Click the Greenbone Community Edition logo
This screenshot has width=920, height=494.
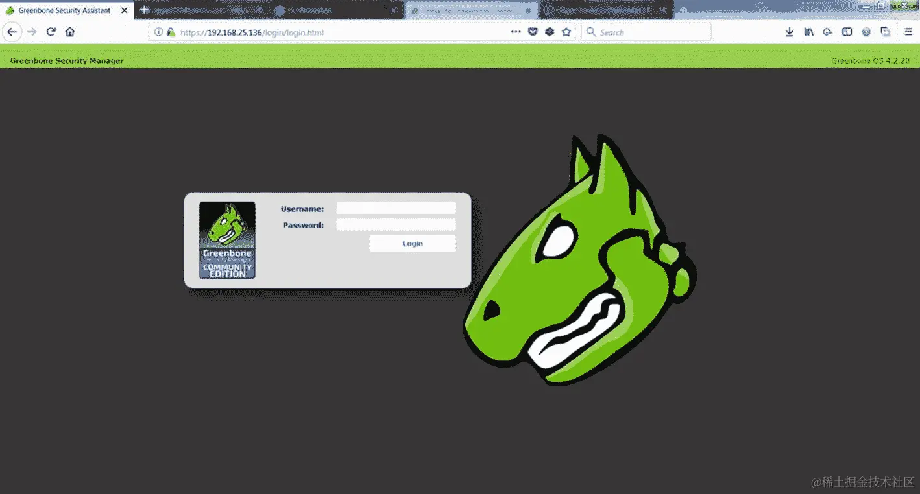coord(227,241)
